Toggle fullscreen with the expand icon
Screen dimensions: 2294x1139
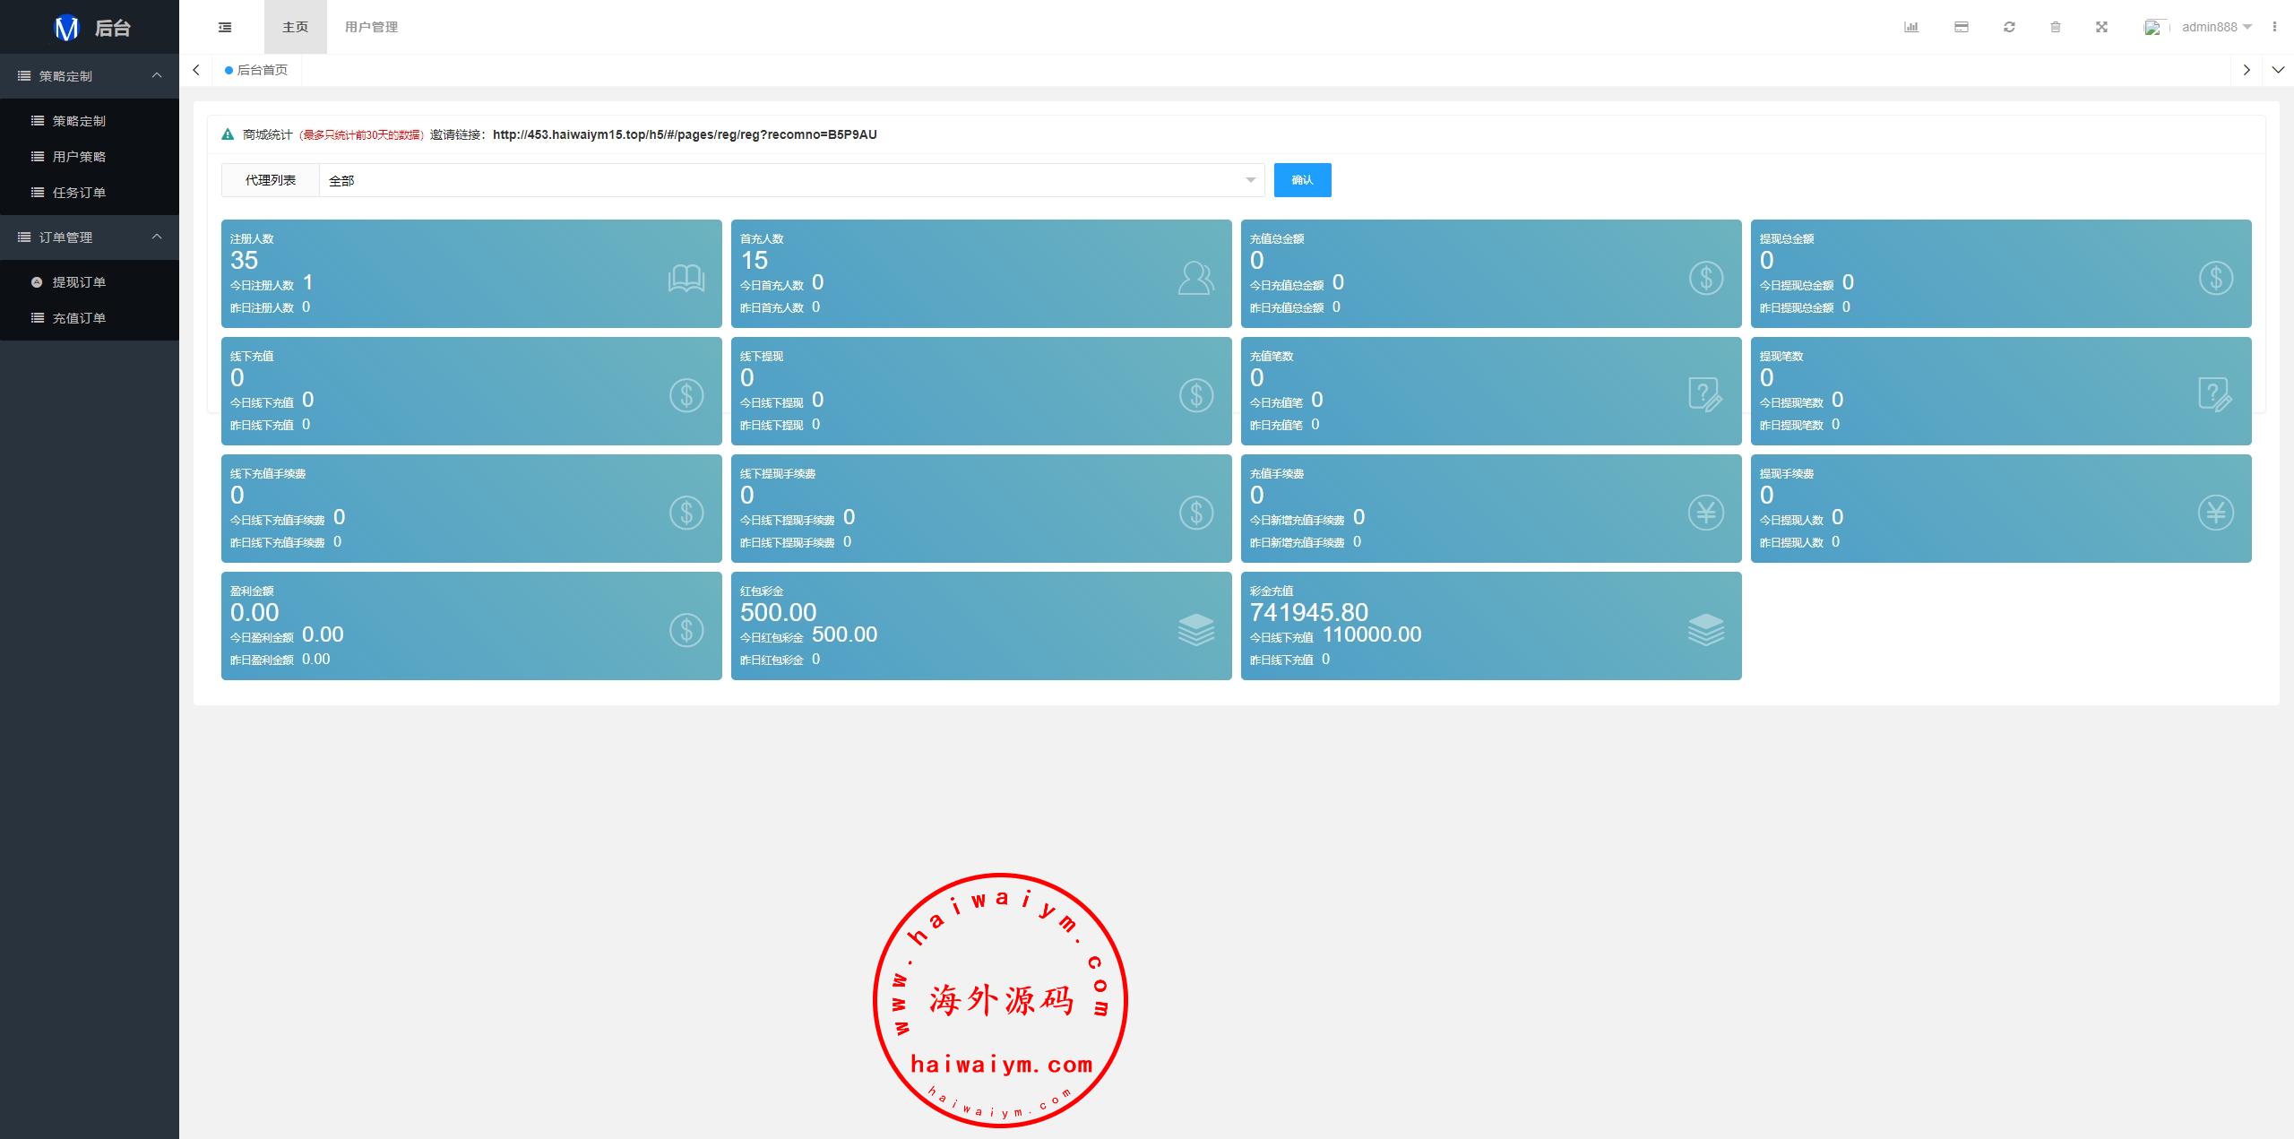point(2101,27)
